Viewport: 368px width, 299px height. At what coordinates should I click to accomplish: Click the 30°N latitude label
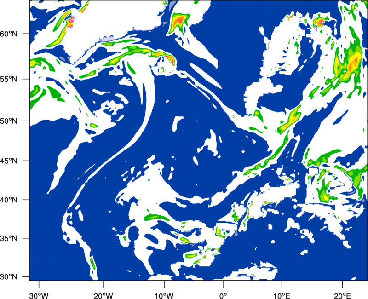(9, 277)
